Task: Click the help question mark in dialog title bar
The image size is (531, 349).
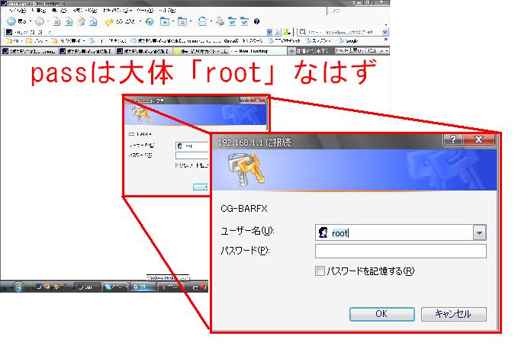Action: [454, 142]
